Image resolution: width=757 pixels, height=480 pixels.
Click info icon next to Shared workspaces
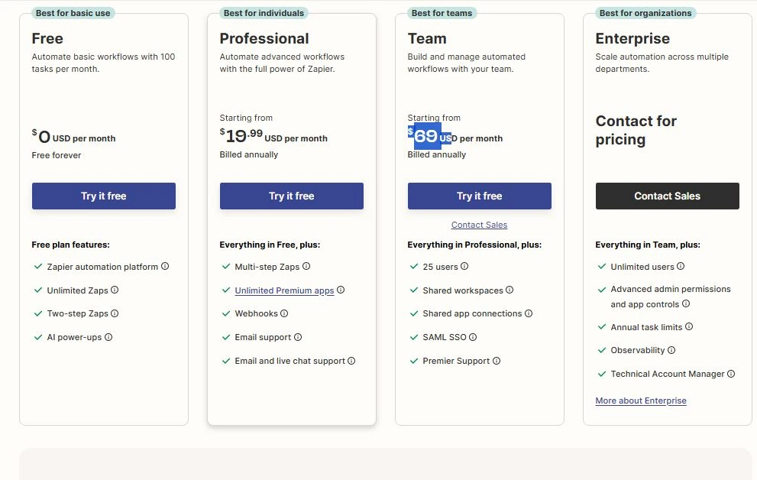point(510,290)
